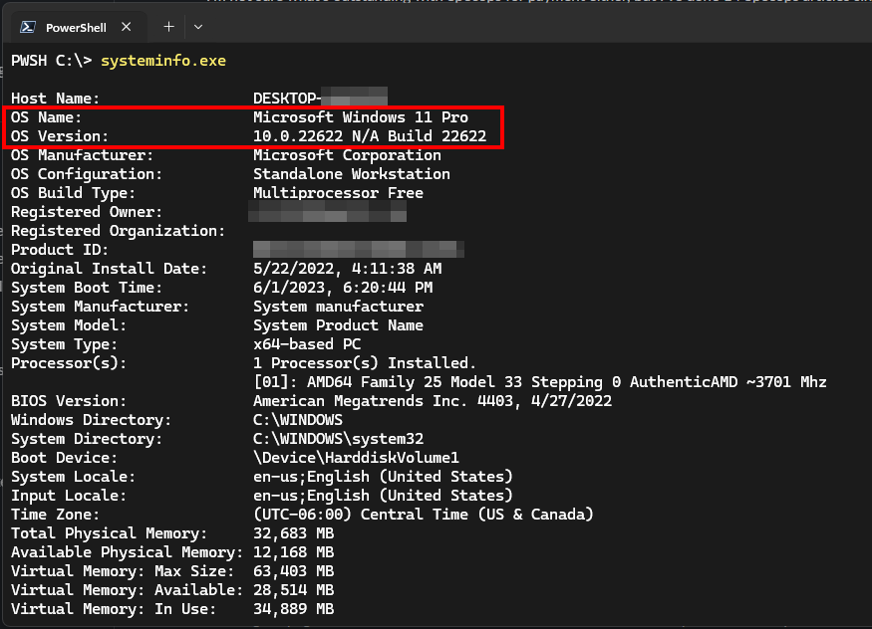
Task: Click the Boot Device label
Action: pos(64,457)
